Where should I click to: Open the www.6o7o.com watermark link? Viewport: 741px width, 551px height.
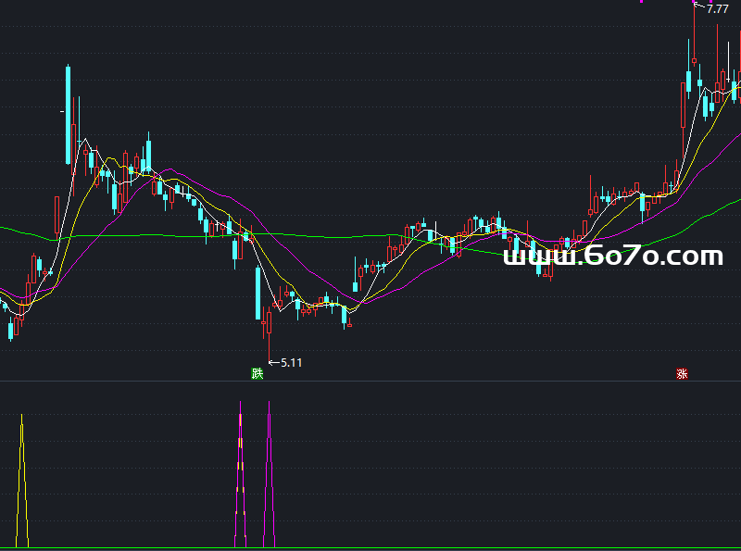pos(612,257)
